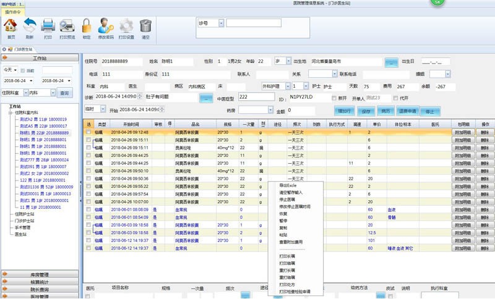
Task: Click the 查询 button
Action: (x=64, y=93)
